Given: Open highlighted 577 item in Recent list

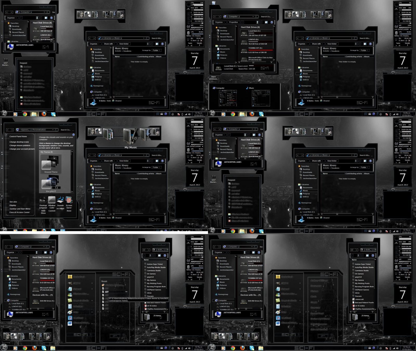Looking at the screenshot, I should [x=114, y=292].
